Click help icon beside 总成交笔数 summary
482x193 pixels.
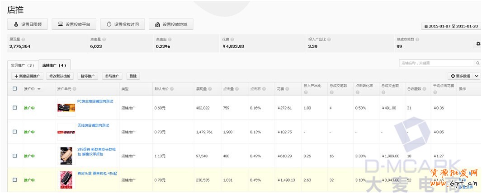[417, 40]
